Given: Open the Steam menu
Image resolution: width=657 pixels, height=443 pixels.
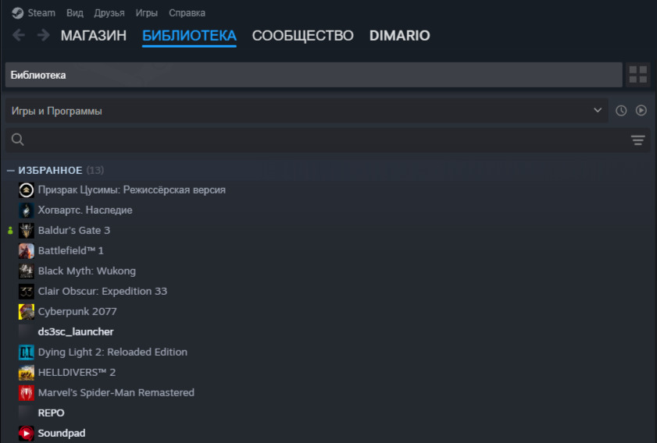Looking at the screenshot, I should click(x=34, y=12).
